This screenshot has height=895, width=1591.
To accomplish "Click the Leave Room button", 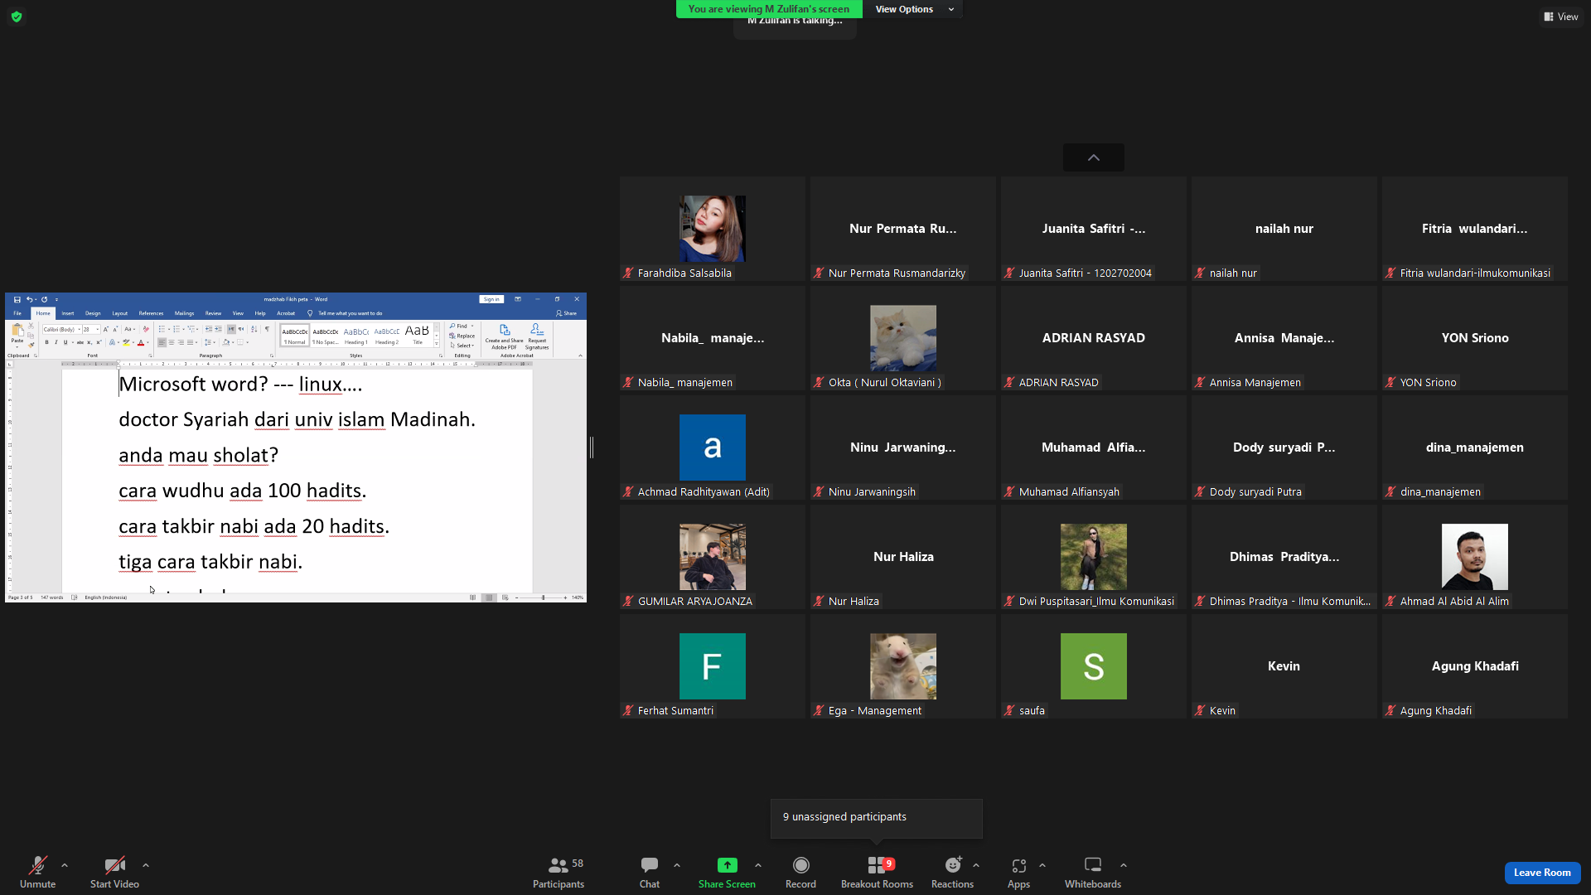I will coord(1542,873).
